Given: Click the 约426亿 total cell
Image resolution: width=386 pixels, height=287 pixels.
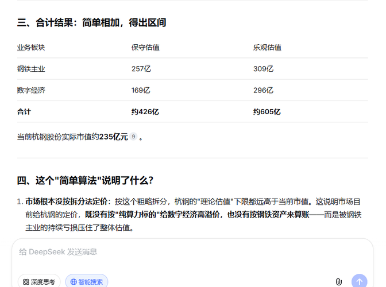Looking at the screenshot, I should pos(145,112).
